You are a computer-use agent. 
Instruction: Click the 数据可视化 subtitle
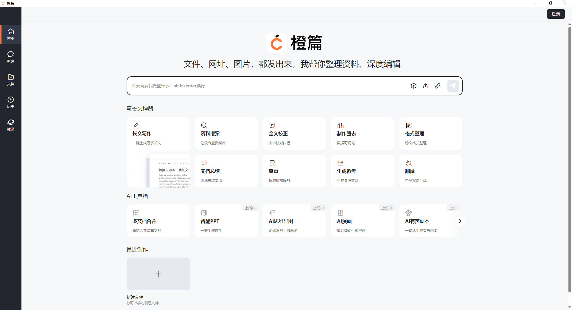tap(346, 143)
